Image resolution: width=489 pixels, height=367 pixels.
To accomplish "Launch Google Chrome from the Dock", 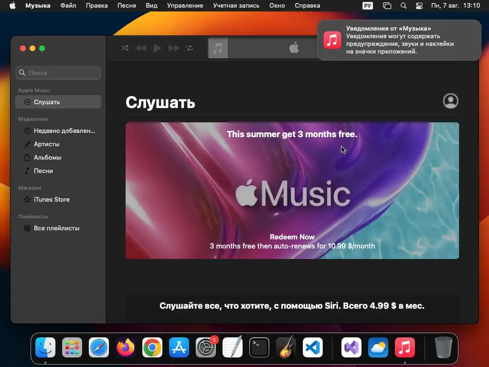I will coord(152,347).
